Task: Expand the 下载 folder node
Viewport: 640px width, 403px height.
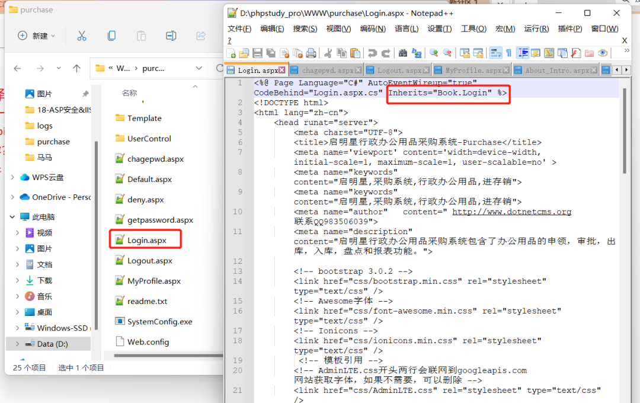Action: [x=17, y=280]
